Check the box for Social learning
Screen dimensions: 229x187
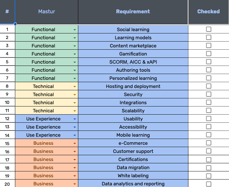point(209,29)
